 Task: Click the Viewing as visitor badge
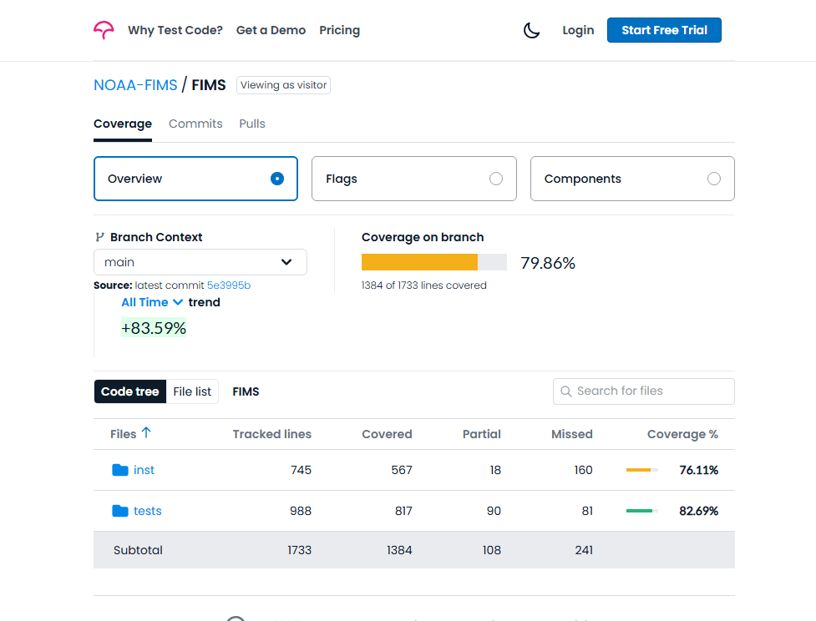[284, 85]
